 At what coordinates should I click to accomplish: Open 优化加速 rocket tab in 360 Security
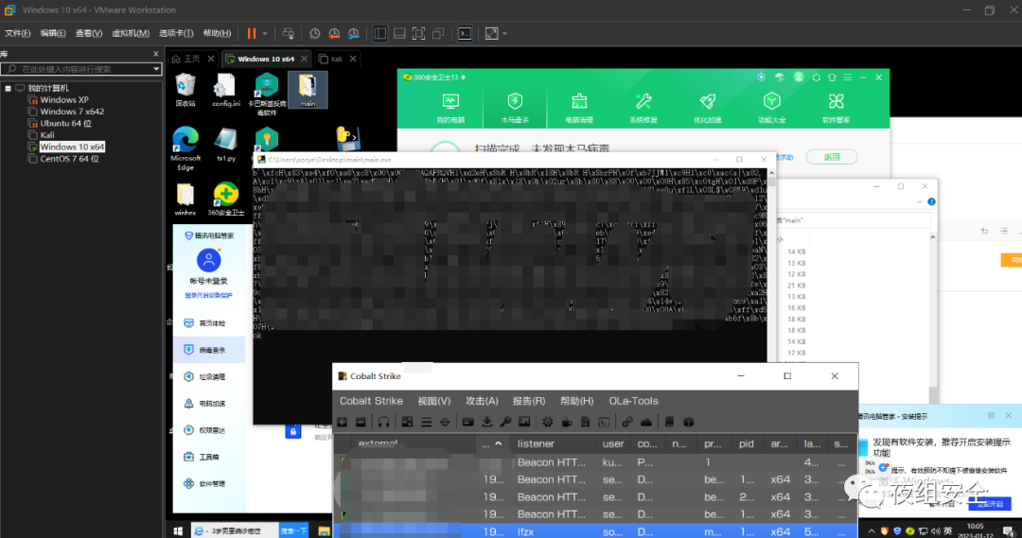click(x=707, y=108)
